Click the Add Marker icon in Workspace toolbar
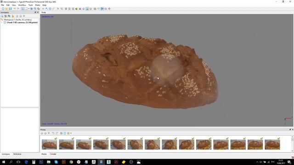 coord(9,16)
